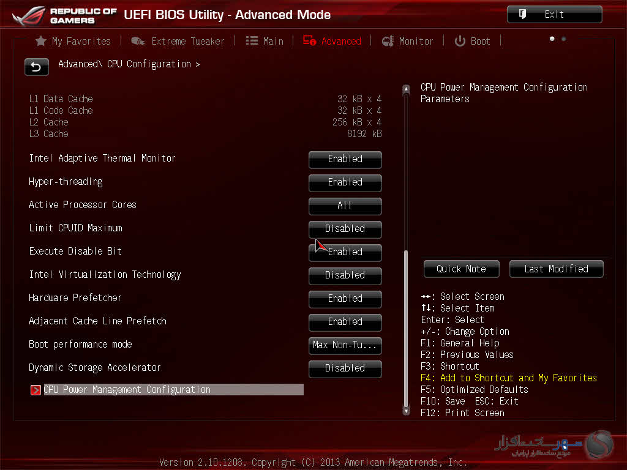Viewport: 627px width, 470px height.
Task: Open the Active Processor Cores dropdown
Action: (345, 206)
